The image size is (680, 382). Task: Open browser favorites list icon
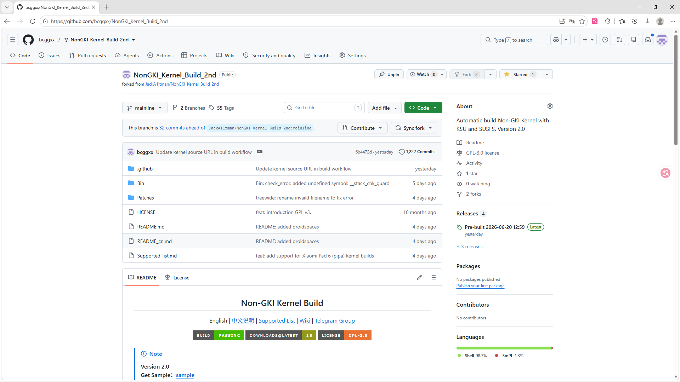coord(622,21)
